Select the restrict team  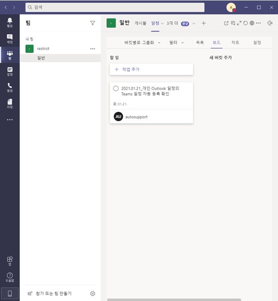tap(60, 49)
